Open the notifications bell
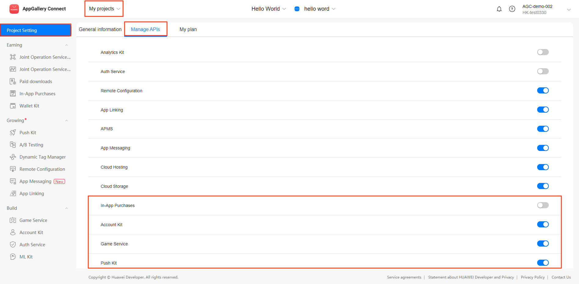 pos(499,9)
